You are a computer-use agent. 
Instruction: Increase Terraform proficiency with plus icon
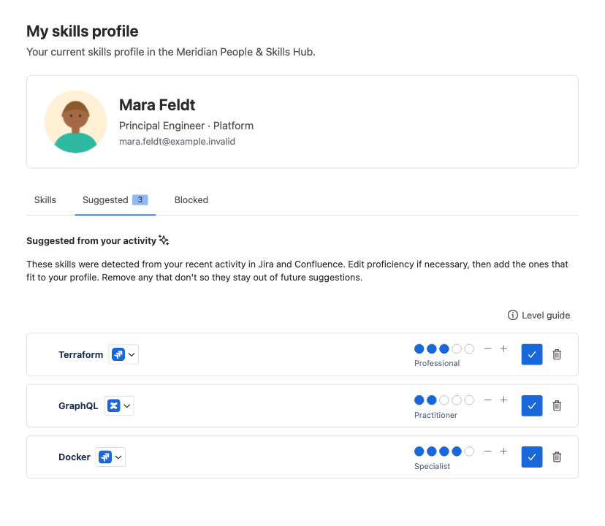point(503,348)
